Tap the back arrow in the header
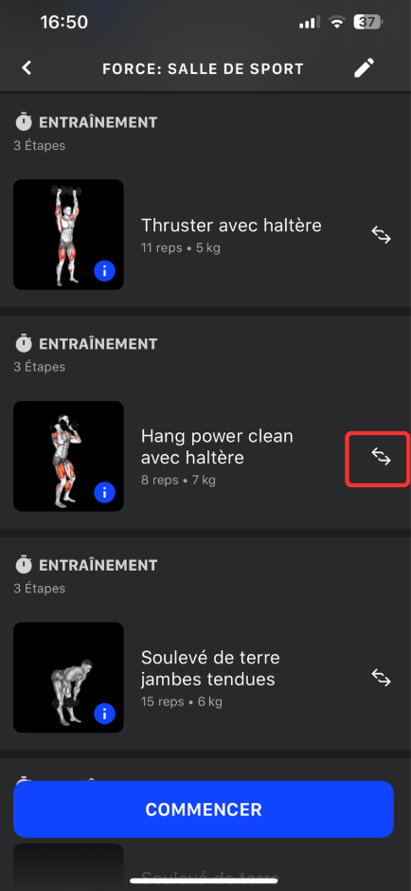The height and width of the screenshot is (891, 411). [27, 68]
